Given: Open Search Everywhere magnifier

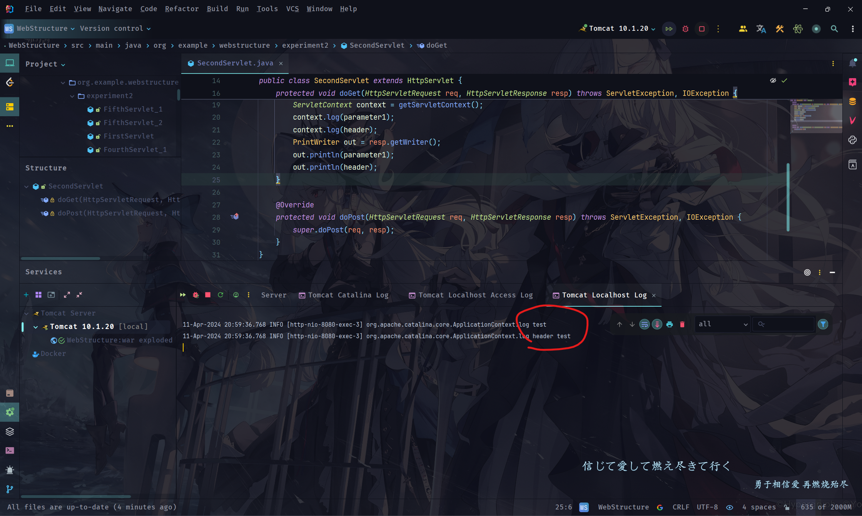Looking at the screenshot, I should click(834, 29).
